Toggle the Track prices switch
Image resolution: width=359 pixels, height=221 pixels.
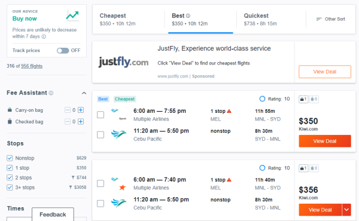pos(63,51)
